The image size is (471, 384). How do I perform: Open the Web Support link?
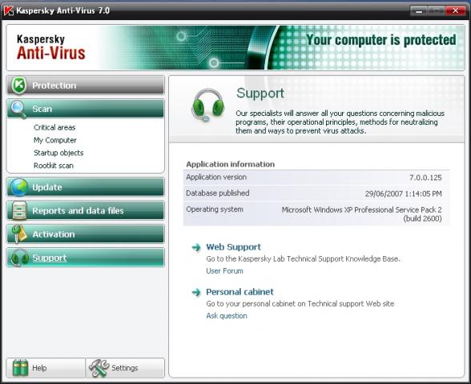[233, 247]
